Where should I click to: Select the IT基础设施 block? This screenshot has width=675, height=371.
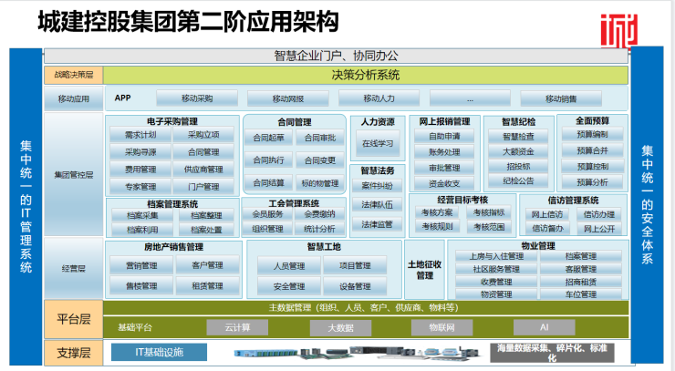(x=154, y=352)
